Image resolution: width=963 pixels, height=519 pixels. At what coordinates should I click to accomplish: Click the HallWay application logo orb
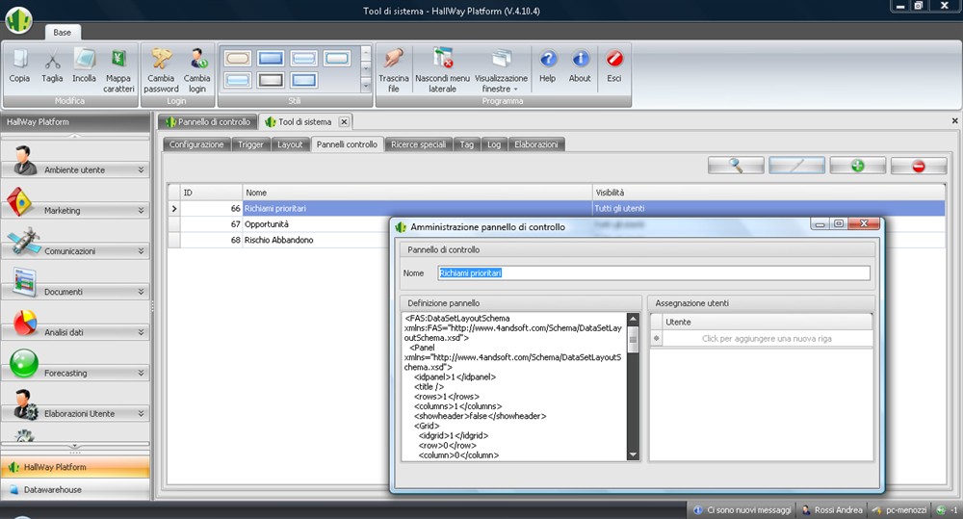19,19
